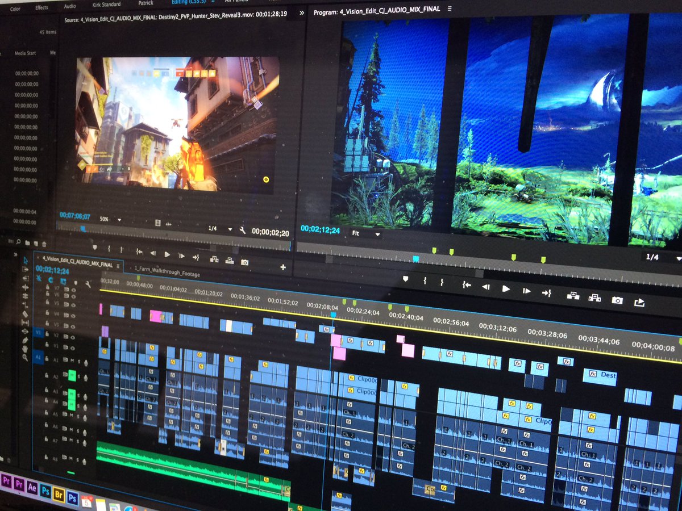Screen dimensions: 682x511
Task: Open Program panel hamburger menu
Action: (x=450, y=9)
